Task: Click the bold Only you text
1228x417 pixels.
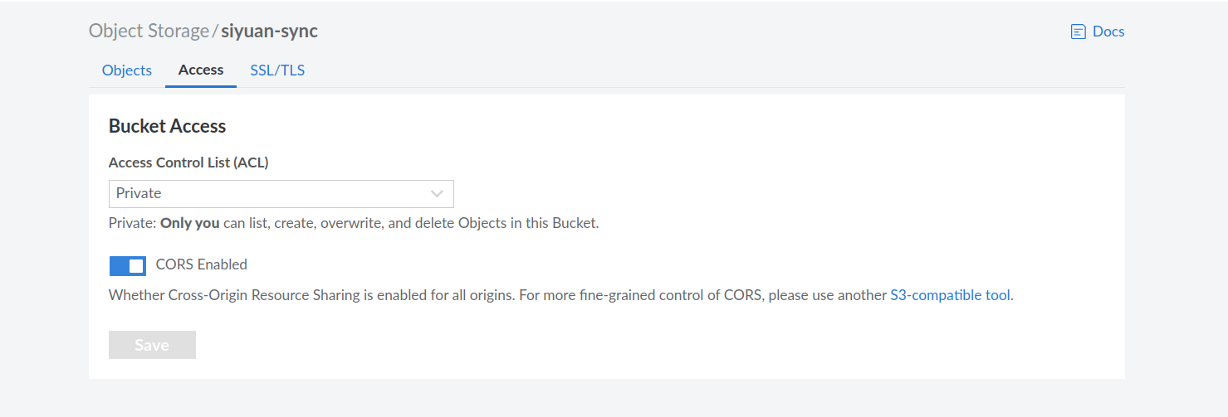Action: (189, 224)
